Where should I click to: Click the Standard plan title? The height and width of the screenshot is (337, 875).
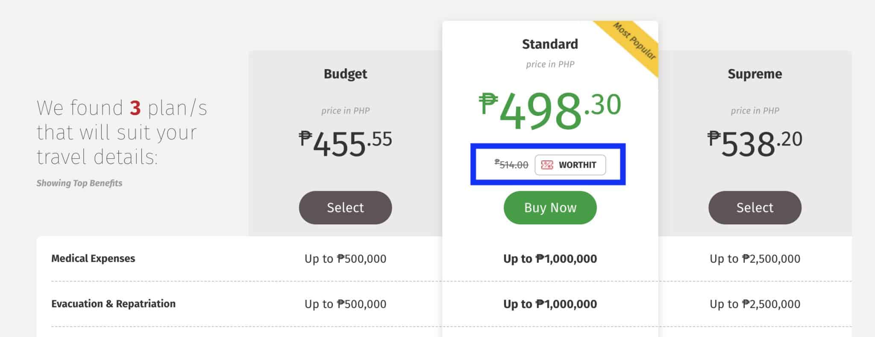(550, 44)
